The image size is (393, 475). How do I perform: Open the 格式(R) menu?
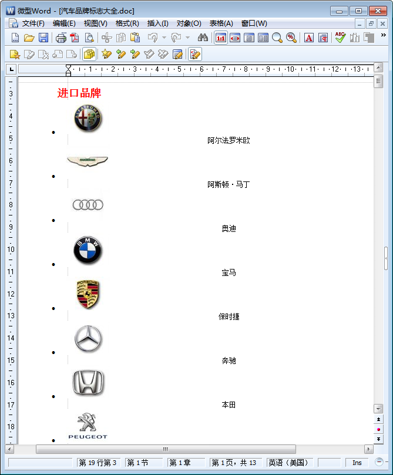(x=127, y=23)
